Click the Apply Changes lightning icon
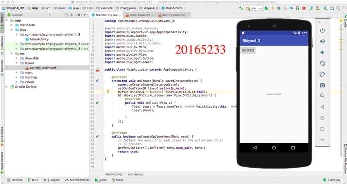This screenshot has height=184, width=347. (273, 8)
